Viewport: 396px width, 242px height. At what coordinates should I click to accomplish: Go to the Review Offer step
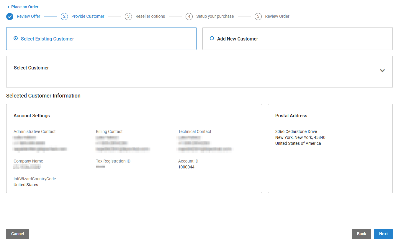tap(29, 17)
